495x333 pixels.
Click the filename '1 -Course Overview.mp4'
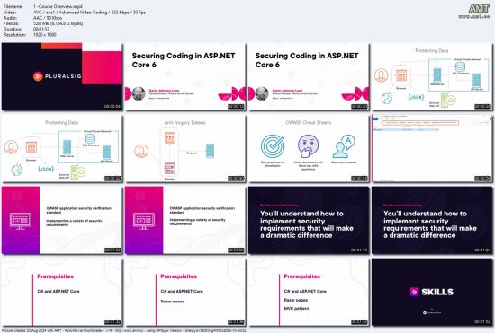58,6
